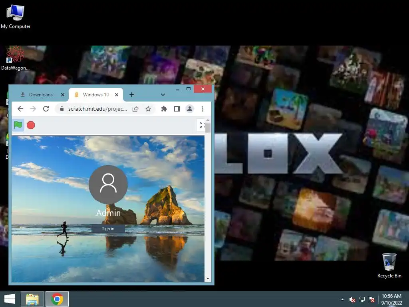Click the Admin user avatar
The height and width of the screenshot is (307, 409).
click(108, 184)
